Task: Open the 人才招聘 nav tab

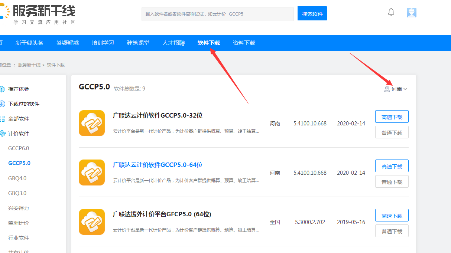Action: pyautogui.click(x=173, y=43)
